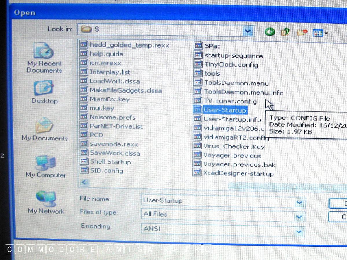
Task: Expand the Files of type dropdown
Action: pos(299,216)
